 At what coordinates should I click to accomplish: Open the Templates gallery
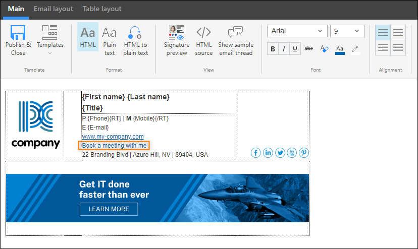pos(50,40)
